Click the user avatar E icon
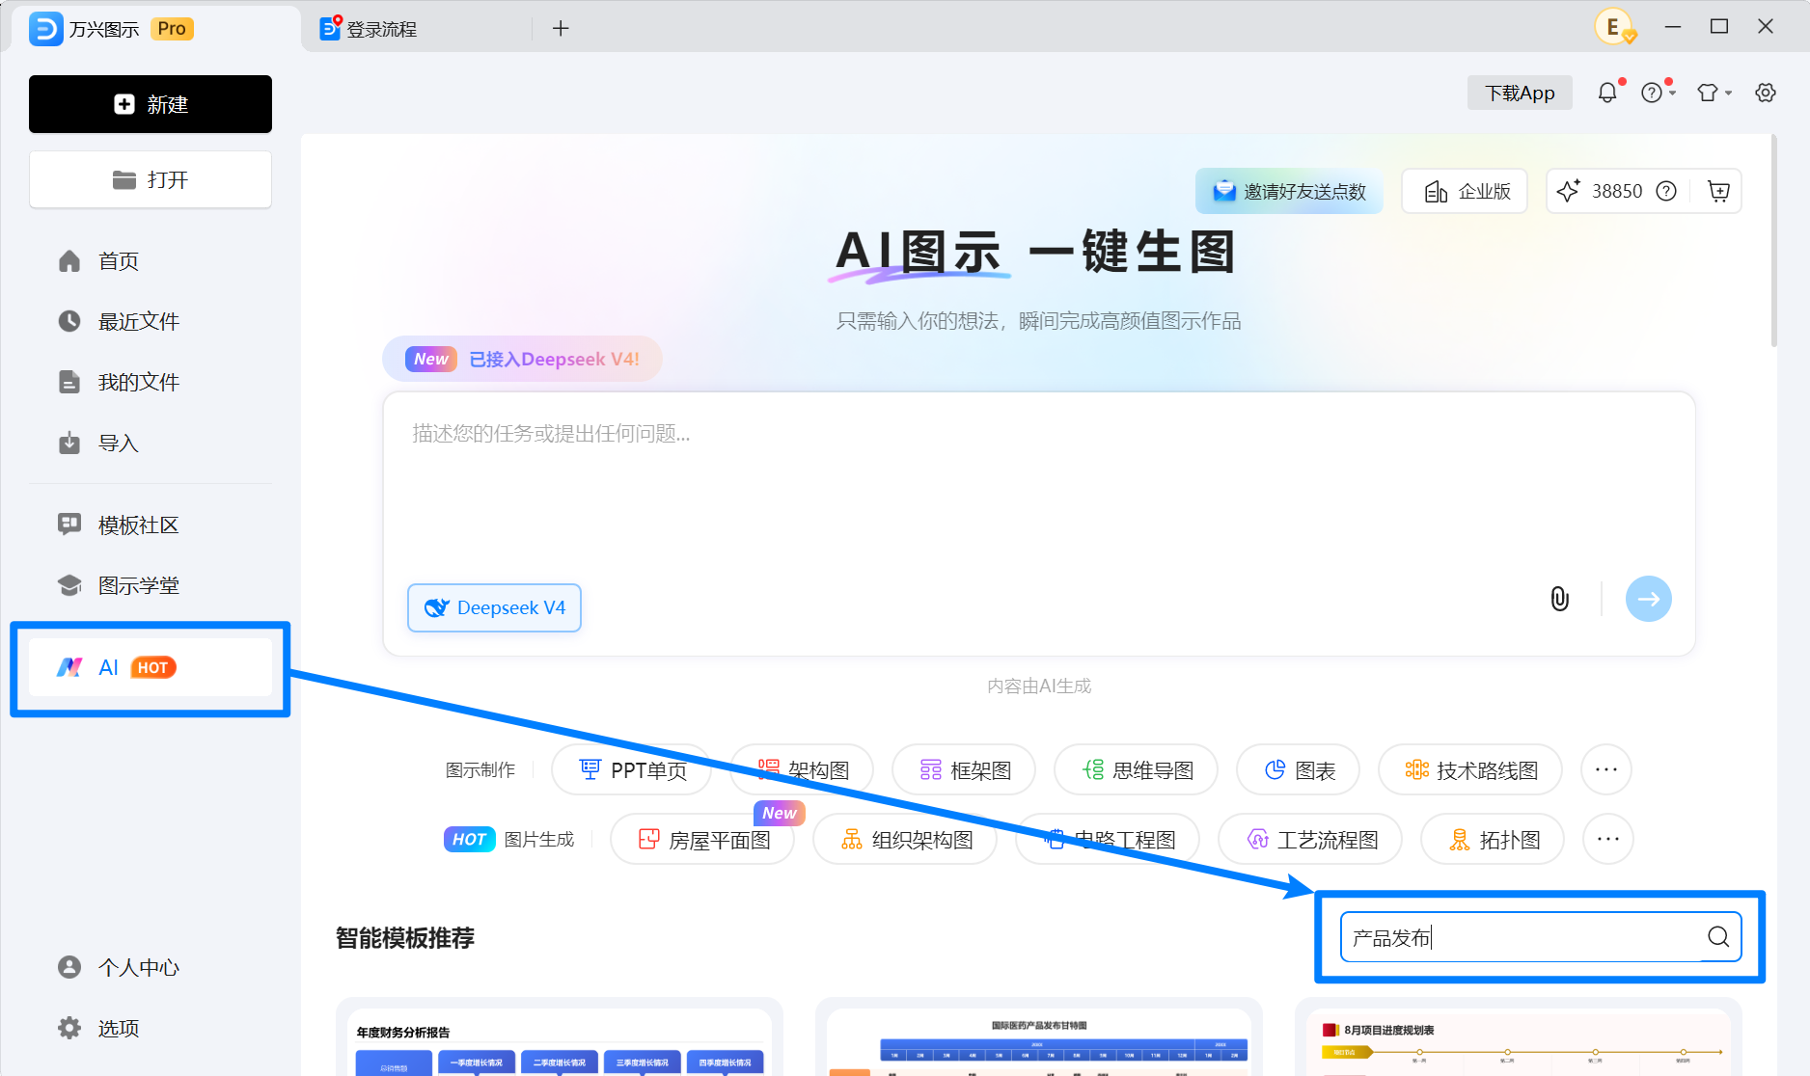This screenshot has width=1810, height=1076. (x=1614, y=27)
